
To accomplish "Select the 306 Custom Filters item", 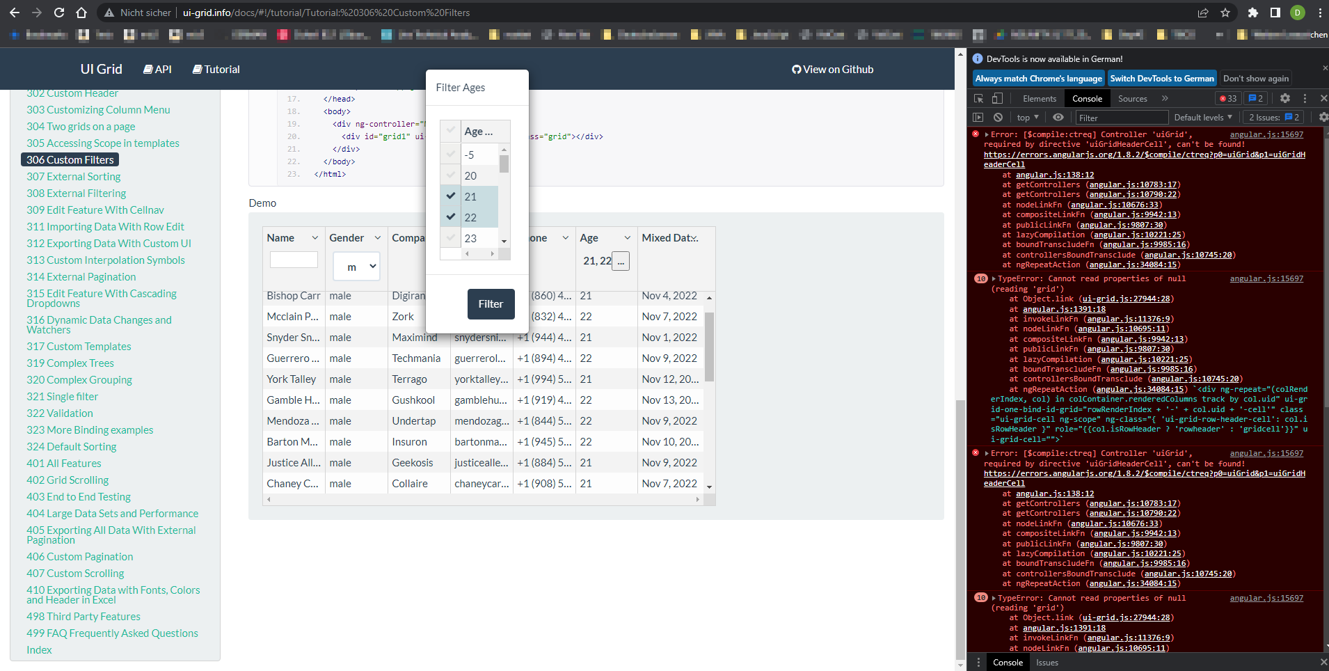I will [x=70, y=160].
